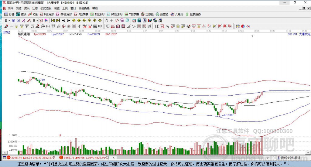Click the Dn=2.0659 value
311x167 pixels.
pos(94,34)
